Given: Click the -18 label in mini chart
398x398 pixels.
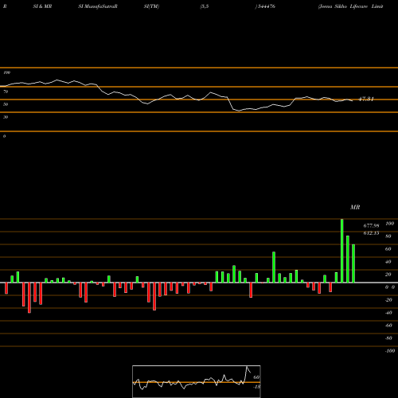Looking at the screenshot, I should pyautogui.click(x=256, y=387).
